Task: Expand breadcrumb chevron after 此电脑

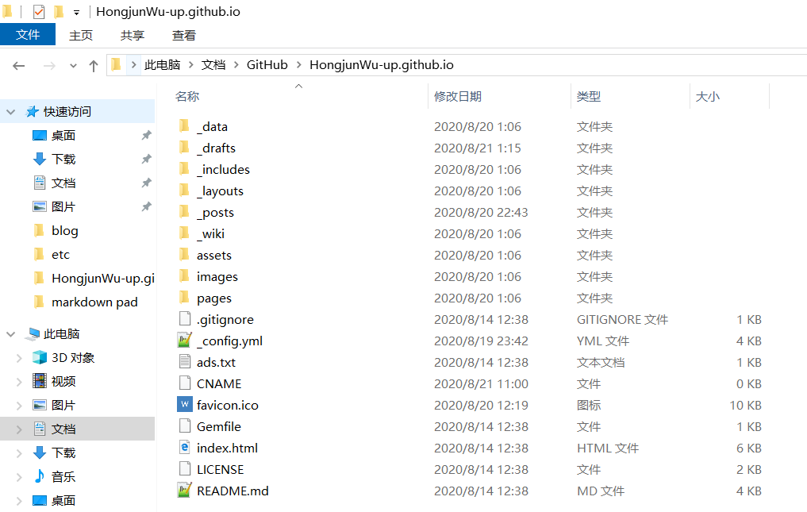Action: 191,65
